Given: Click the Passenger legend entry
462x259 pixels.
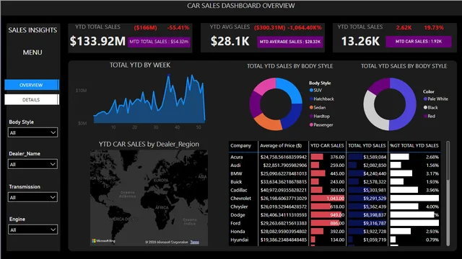Looking at the screenshot, I should pos(321,124).
